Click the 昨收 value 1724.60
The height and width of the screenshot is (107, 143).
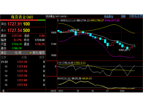(x=40, y=40)
